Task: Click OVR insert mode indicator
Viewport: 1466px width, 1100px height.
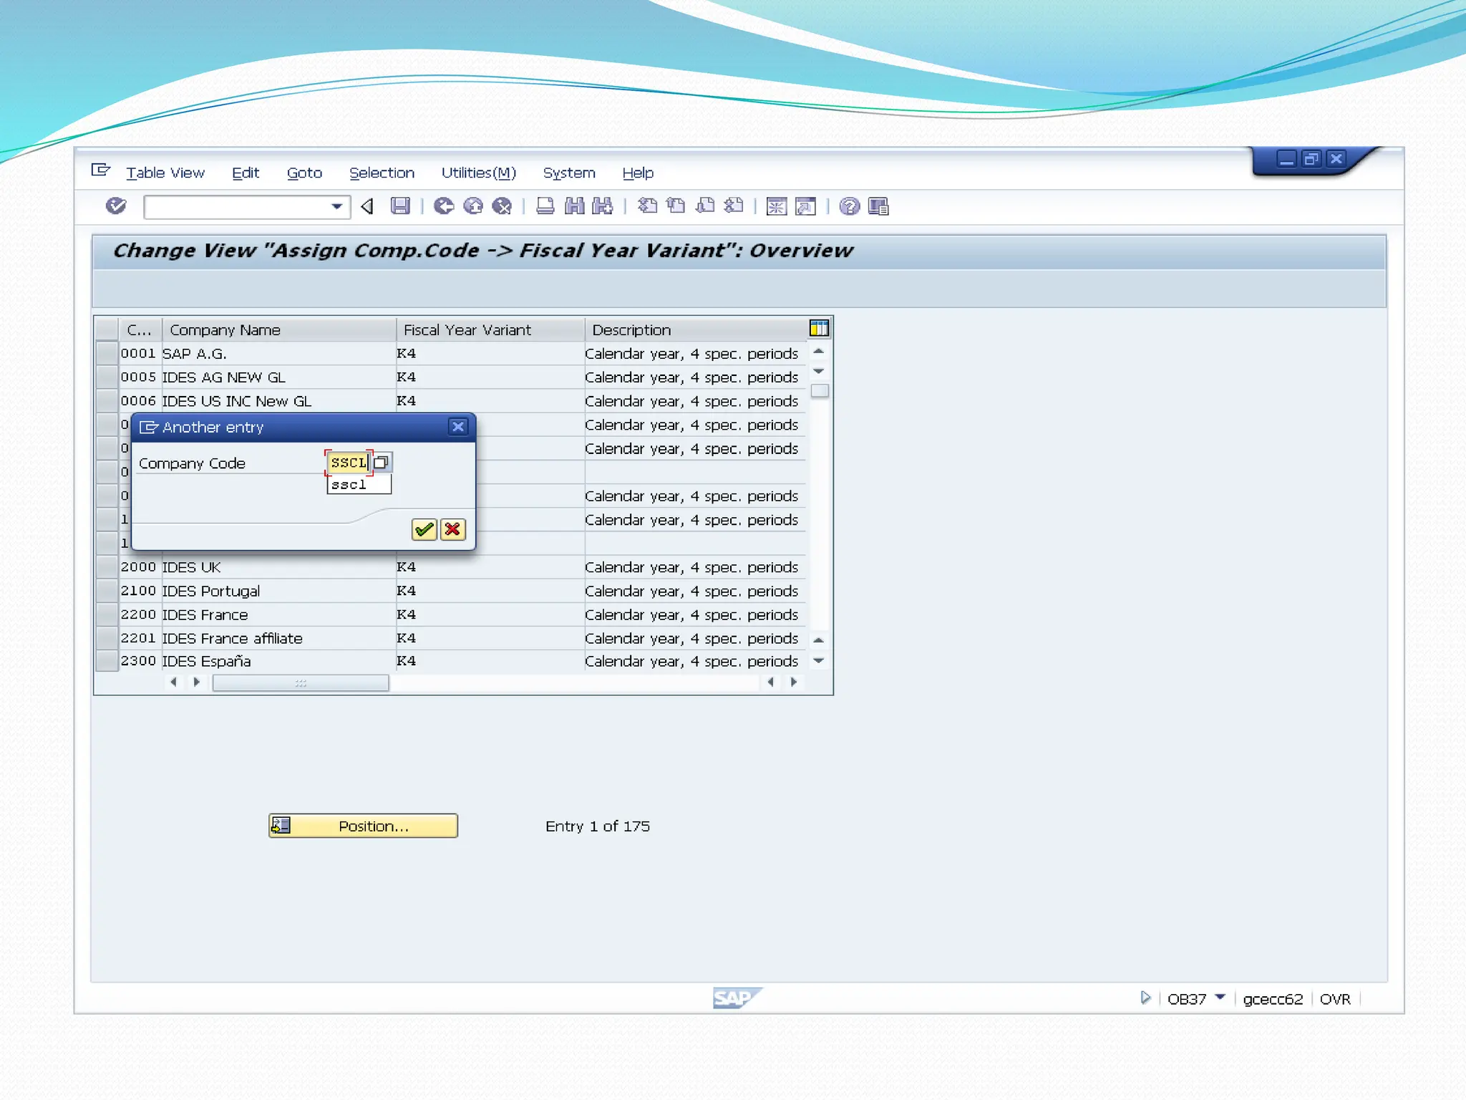Action: (x=1335, y=999)
